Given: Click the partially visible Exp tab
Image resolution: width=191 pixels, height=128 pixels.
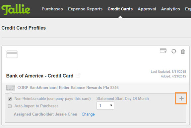Looking at the screenshot, I should pos(188,9).
